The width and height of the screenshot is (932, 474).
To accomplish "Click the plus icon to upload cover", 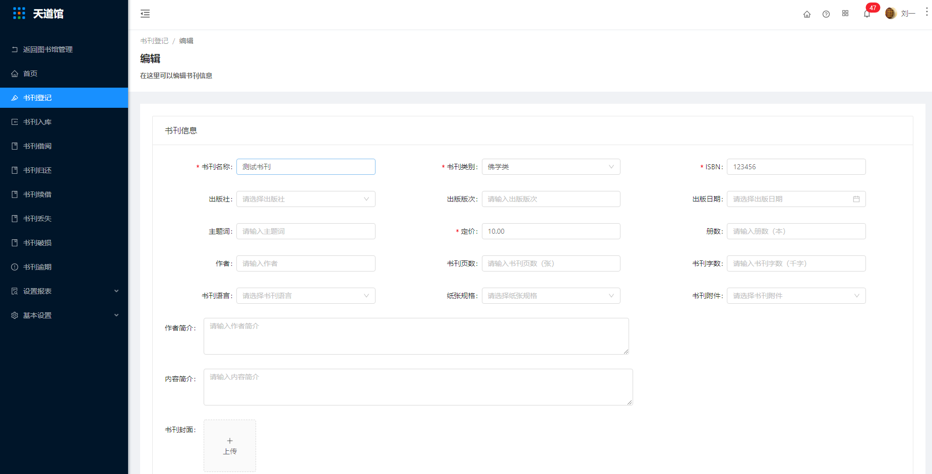I will pos(230,441).
